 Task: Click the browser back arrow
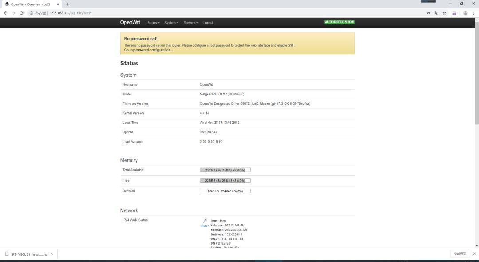pyautogui.click(x=5, y=13)
